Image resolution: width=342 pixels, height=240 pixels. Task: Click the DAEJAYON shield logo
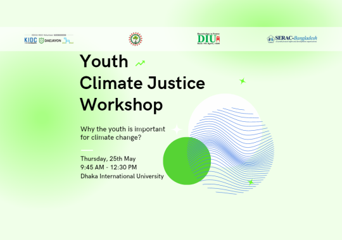[x=50, y=40]
